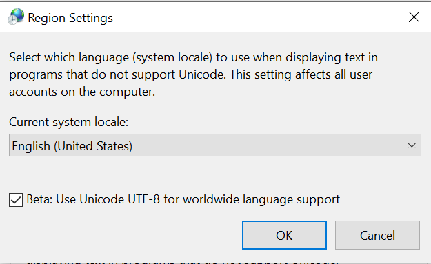The height and width of the screenshot is (264, 431).
Task: Open the English (United States) combo box
Action: [x=215, y=145]
